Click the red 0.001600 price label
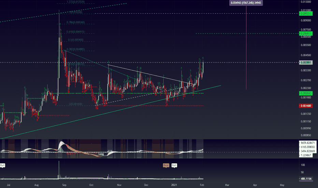The width and height of the screenshot is (318, 188). [306, 106]
